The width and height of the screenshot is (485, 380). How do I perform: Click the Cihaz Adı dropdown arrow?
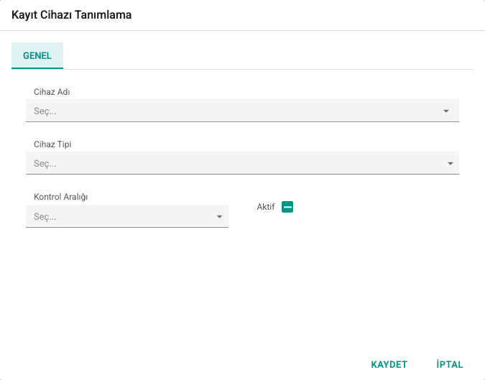coord(446,111)
